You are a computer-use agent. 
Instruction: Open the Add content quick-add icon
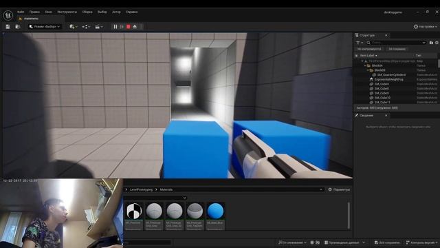(x=74, y=27)
